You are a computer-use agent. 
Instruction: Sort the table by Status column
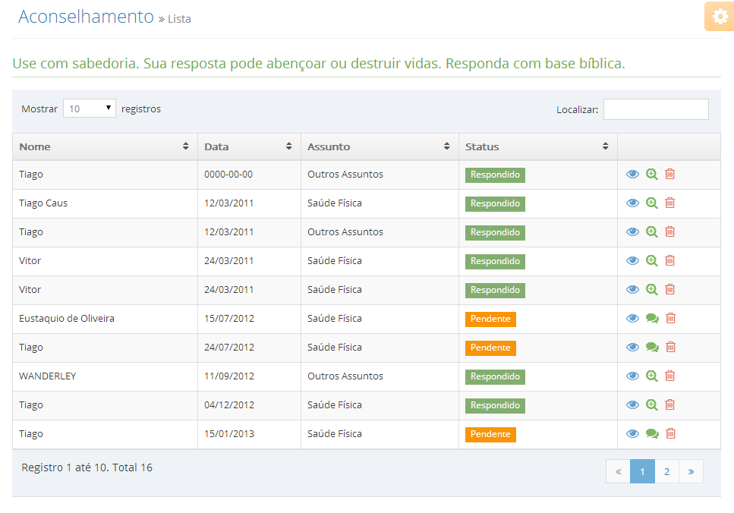(538, 146)
